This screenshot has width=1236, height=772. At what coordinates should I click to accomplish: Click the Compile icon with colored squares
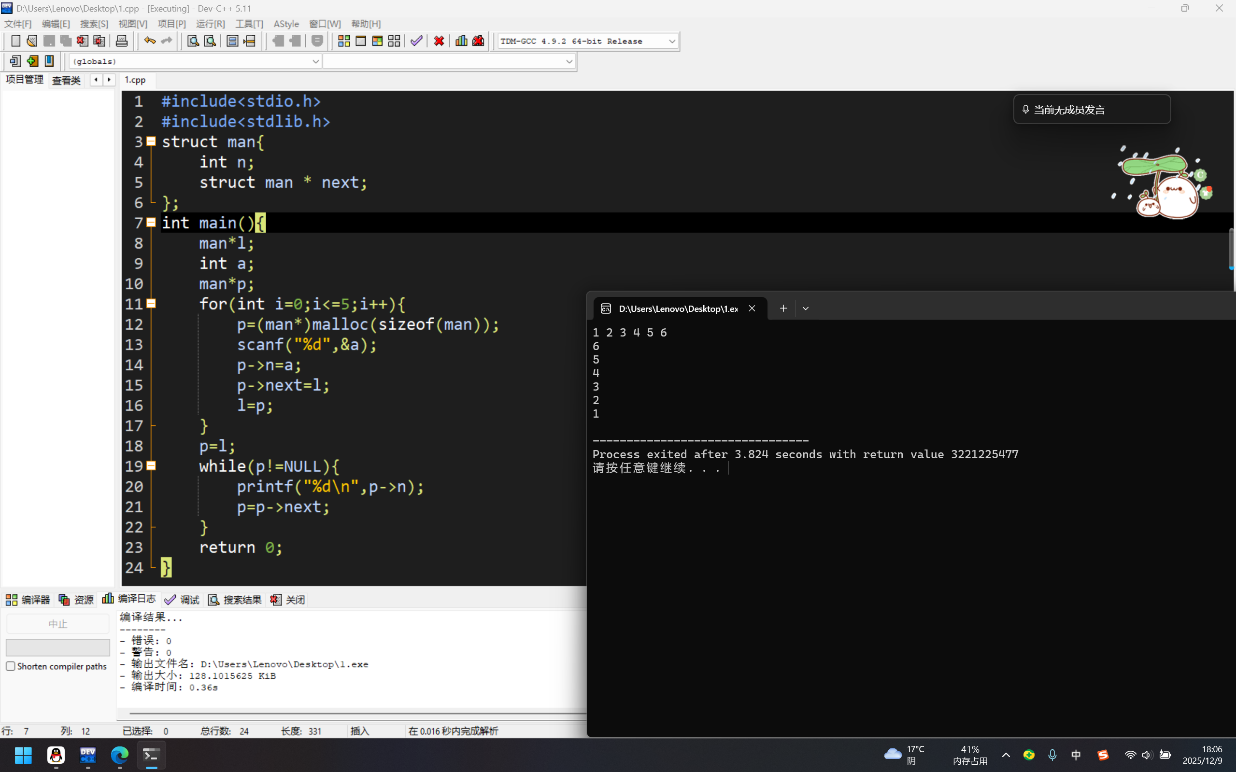[344, 41]
